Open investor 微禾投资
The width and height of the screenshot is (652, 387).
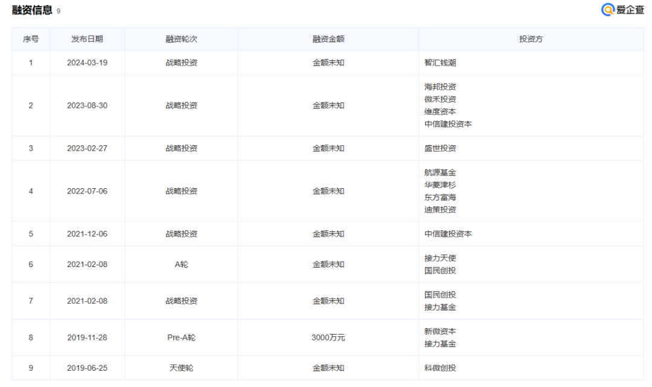pyautogui.click(x=440, y=99)
